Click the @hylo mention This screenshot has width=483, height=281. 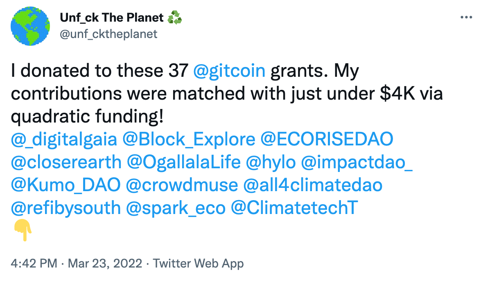(x=271, y=163)
